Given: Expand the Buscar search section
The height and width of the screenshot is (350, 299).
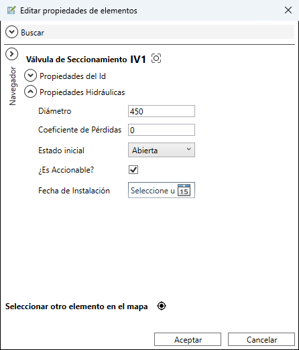Looking at the screenshot, I should click(x=11, y=32).
